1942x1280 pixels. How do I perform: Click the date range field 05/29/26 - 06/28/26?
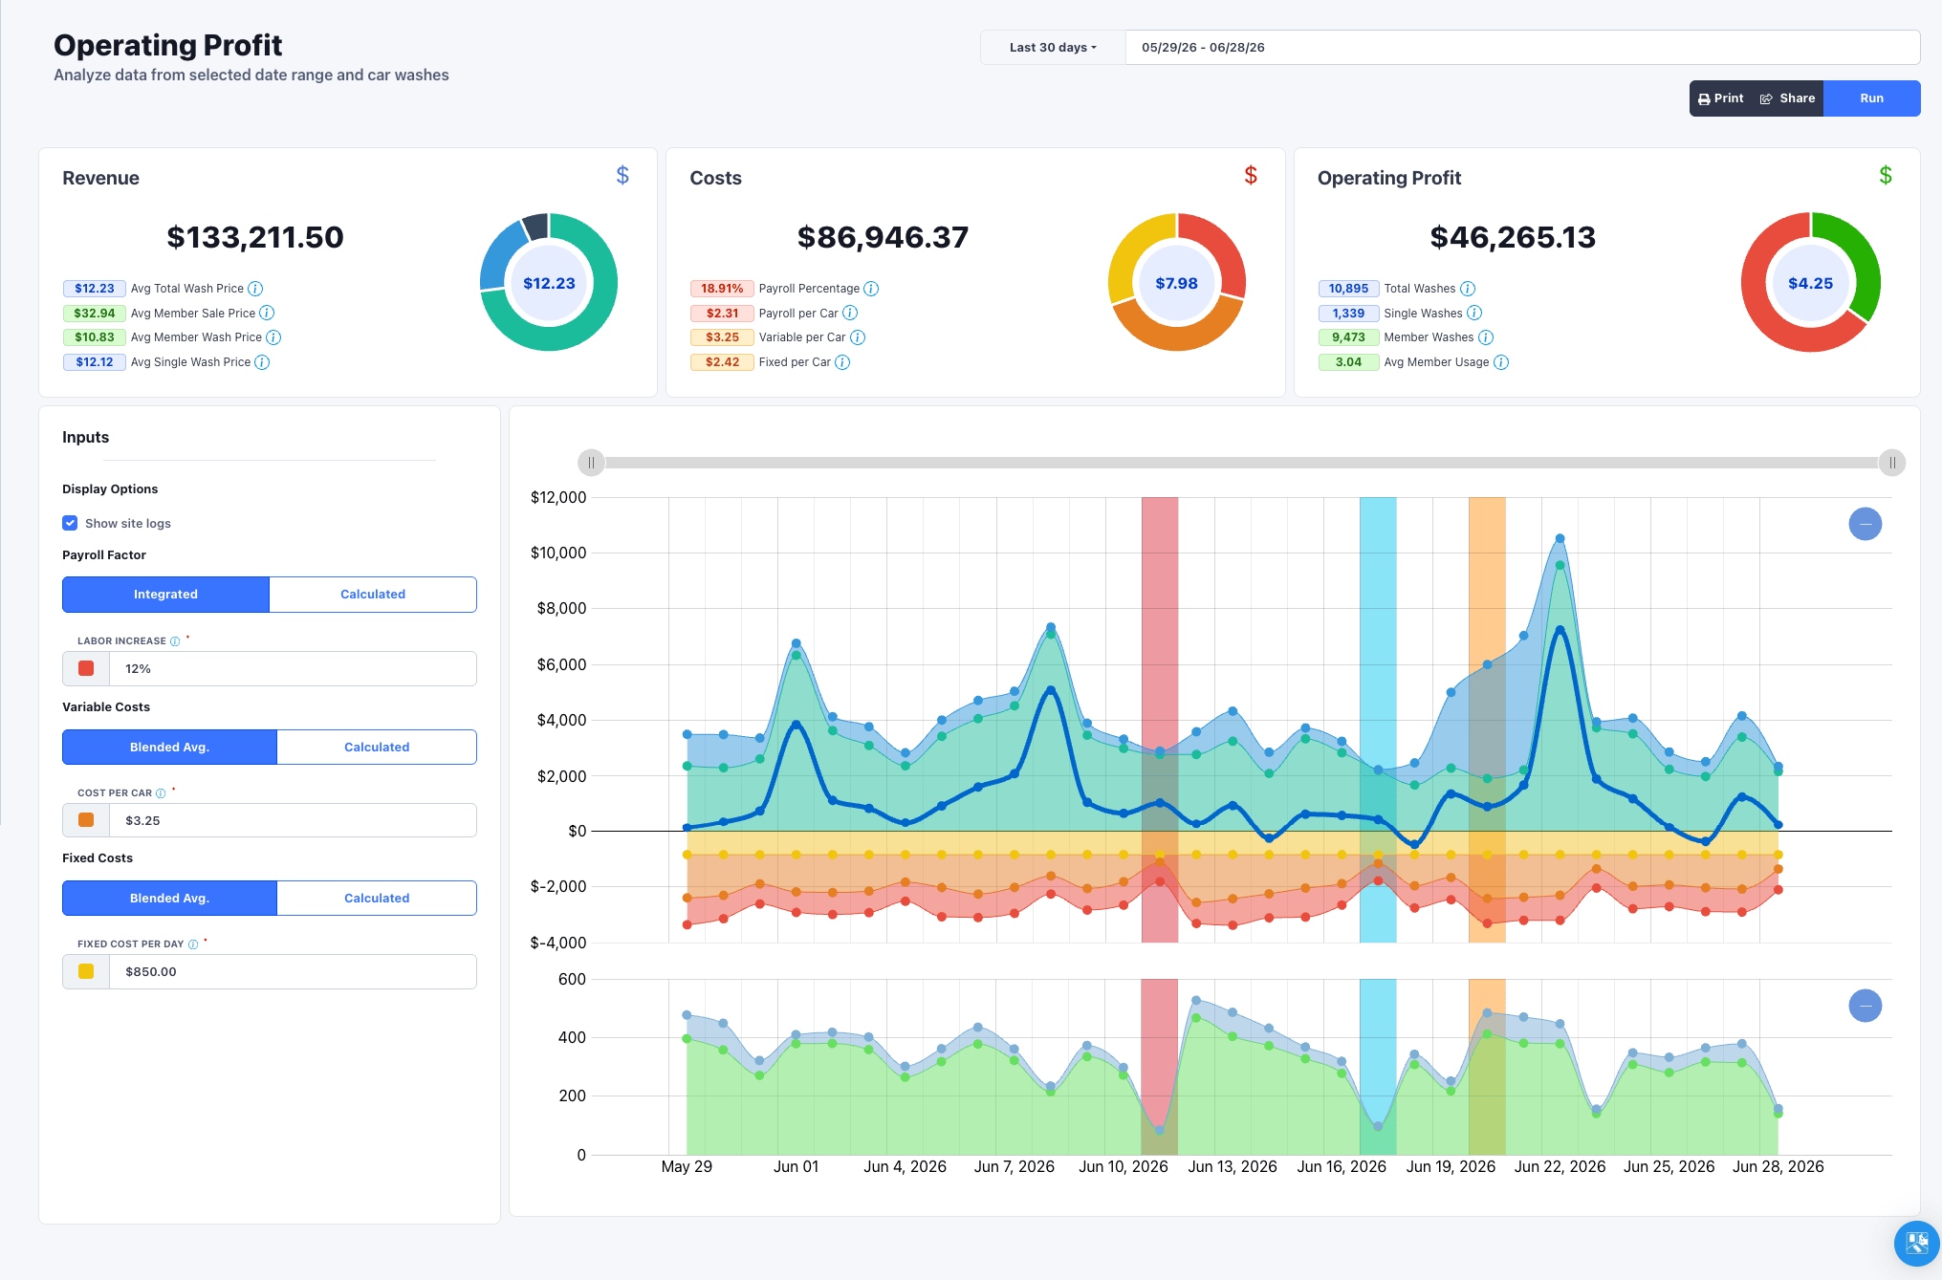pyautogui.click(x=1522, y=48)
